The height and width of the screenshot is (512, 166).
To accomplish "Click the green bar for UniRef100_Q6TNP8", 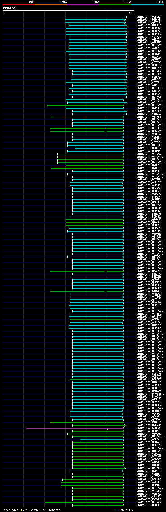I will (87, 117).
